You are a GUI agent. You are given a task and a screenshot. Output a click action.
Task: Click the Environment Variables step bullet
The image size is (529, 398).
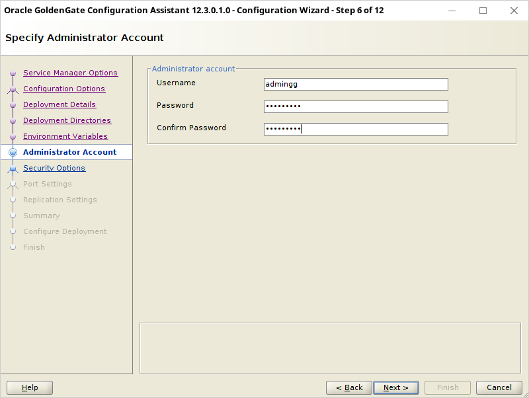pyautogui.click(x=13, y=137)
